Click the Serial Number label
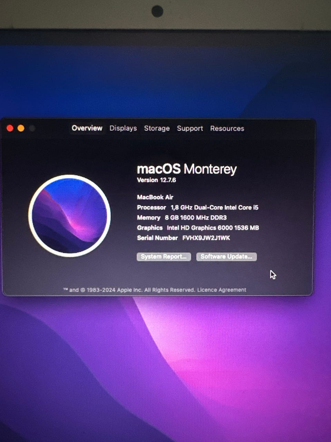The image size is (331, 442). pos(157,238)
